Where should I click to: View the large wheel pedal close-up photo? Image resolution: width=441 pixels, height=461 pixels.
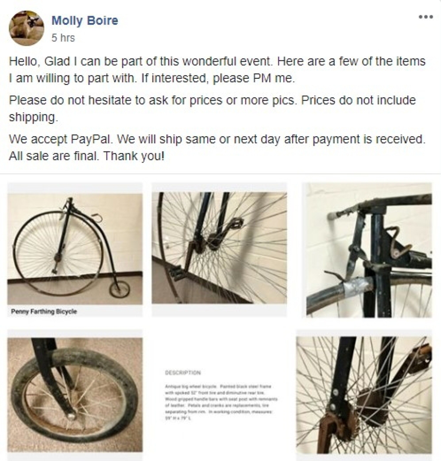tap(219, 248)
